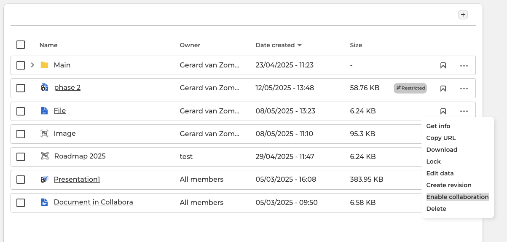Choose Copy URL in the context menu

tap(441, 138)
